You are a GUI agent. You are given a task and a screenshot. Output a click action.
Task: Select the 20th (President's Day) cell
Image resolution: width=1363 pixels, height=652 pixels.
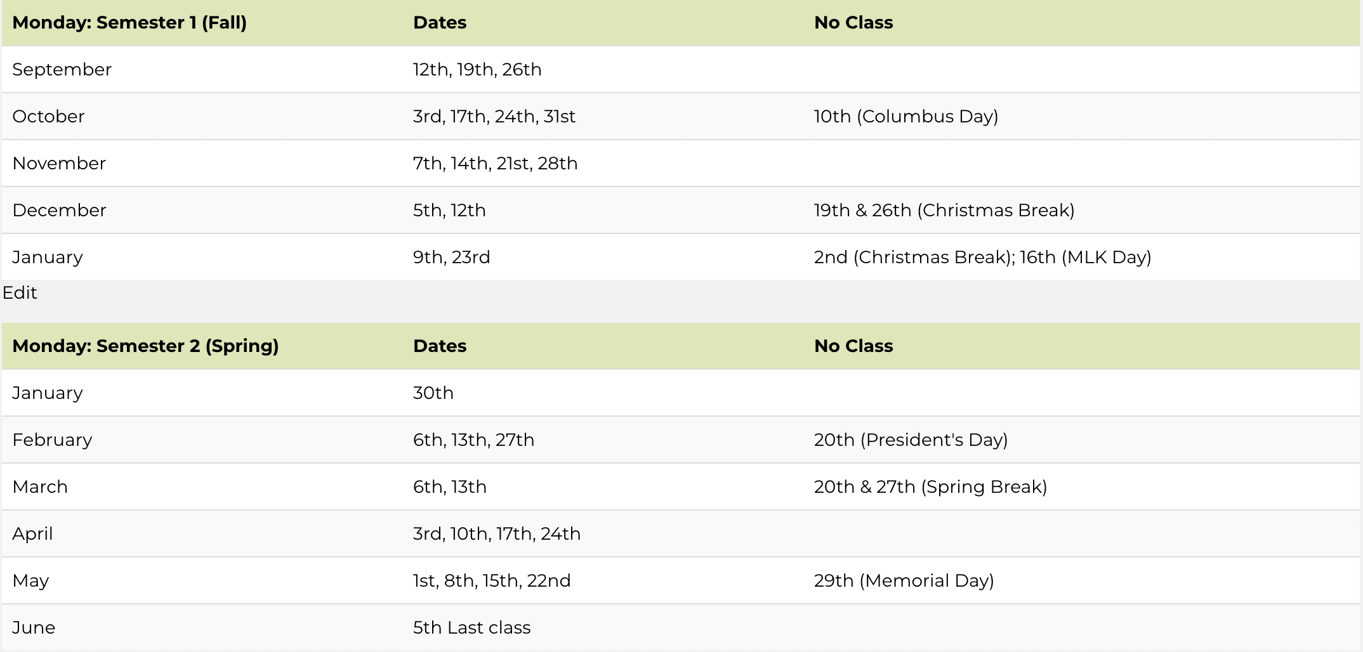[x=911, y=440]
